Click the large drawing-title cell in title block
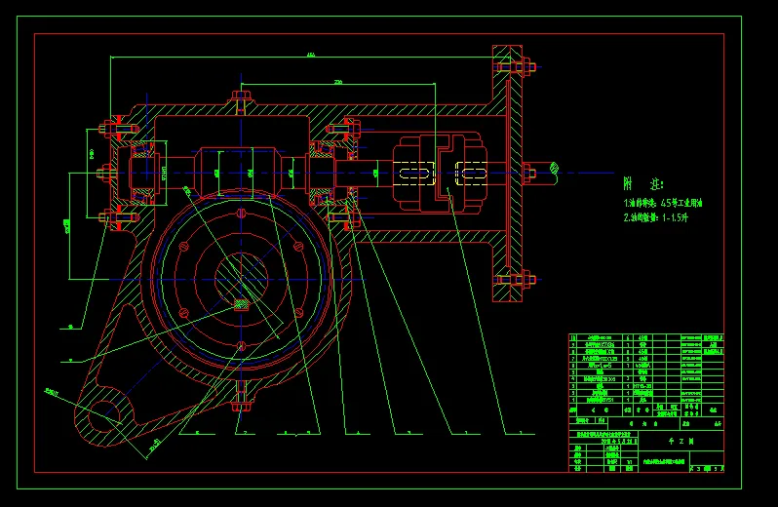Viewport: 778px width, 507px height. (681, 441)
